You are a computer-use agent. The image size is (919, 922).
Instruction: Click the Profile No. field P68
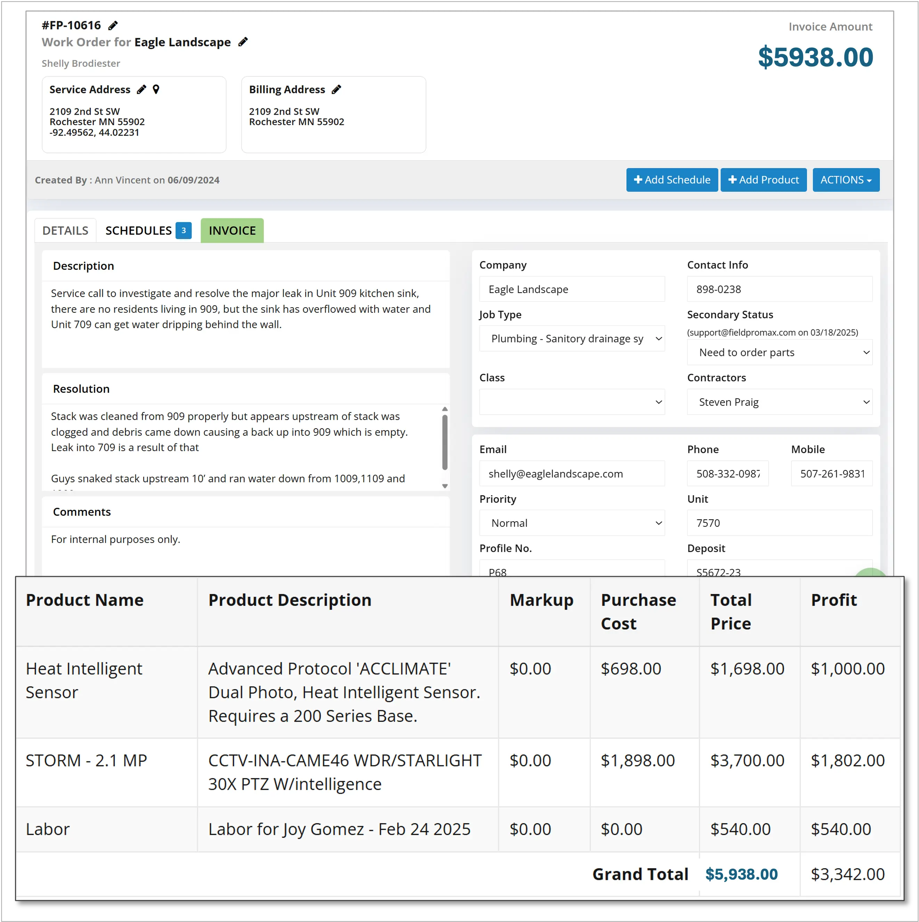[572, 568]
